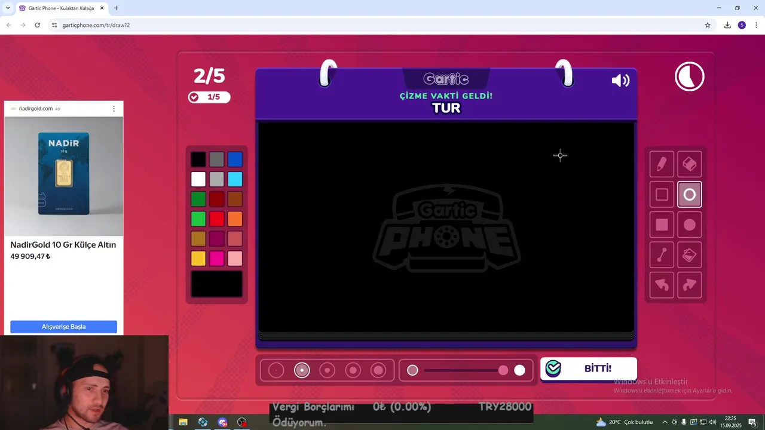Pick the dark green color swatch
Screen dimensions: 765x430
(x=198, y=199)
